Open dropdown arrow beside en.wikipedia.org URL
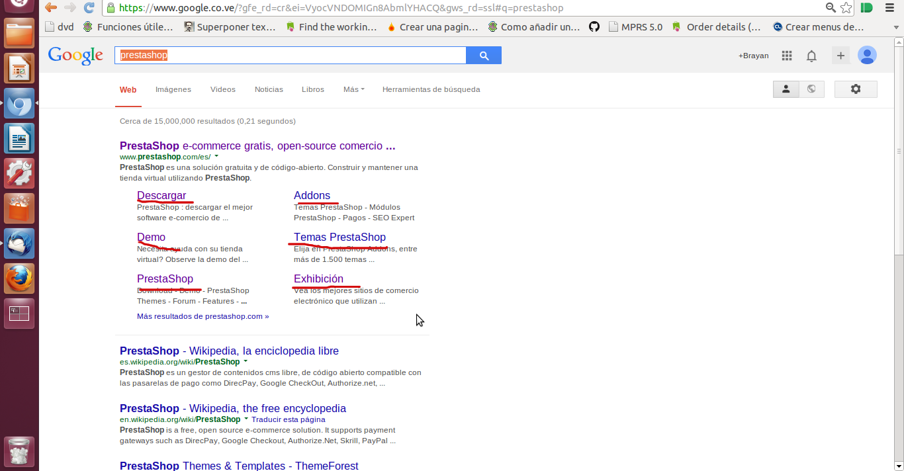Screen dimensions: 904x471 [246, 419]
